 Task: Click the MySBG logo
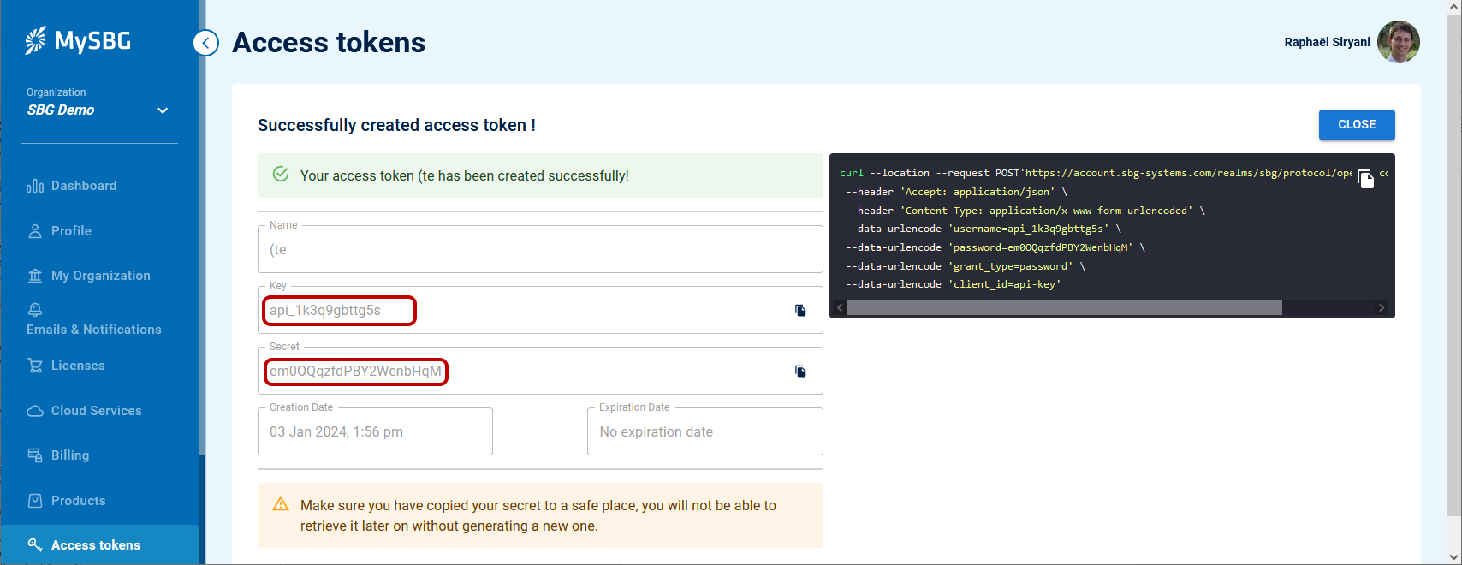click(79, 40)
